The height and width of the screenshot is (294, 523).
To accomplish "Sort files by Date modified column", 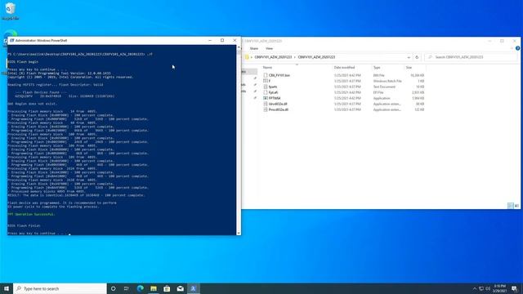I will (344, 68).
